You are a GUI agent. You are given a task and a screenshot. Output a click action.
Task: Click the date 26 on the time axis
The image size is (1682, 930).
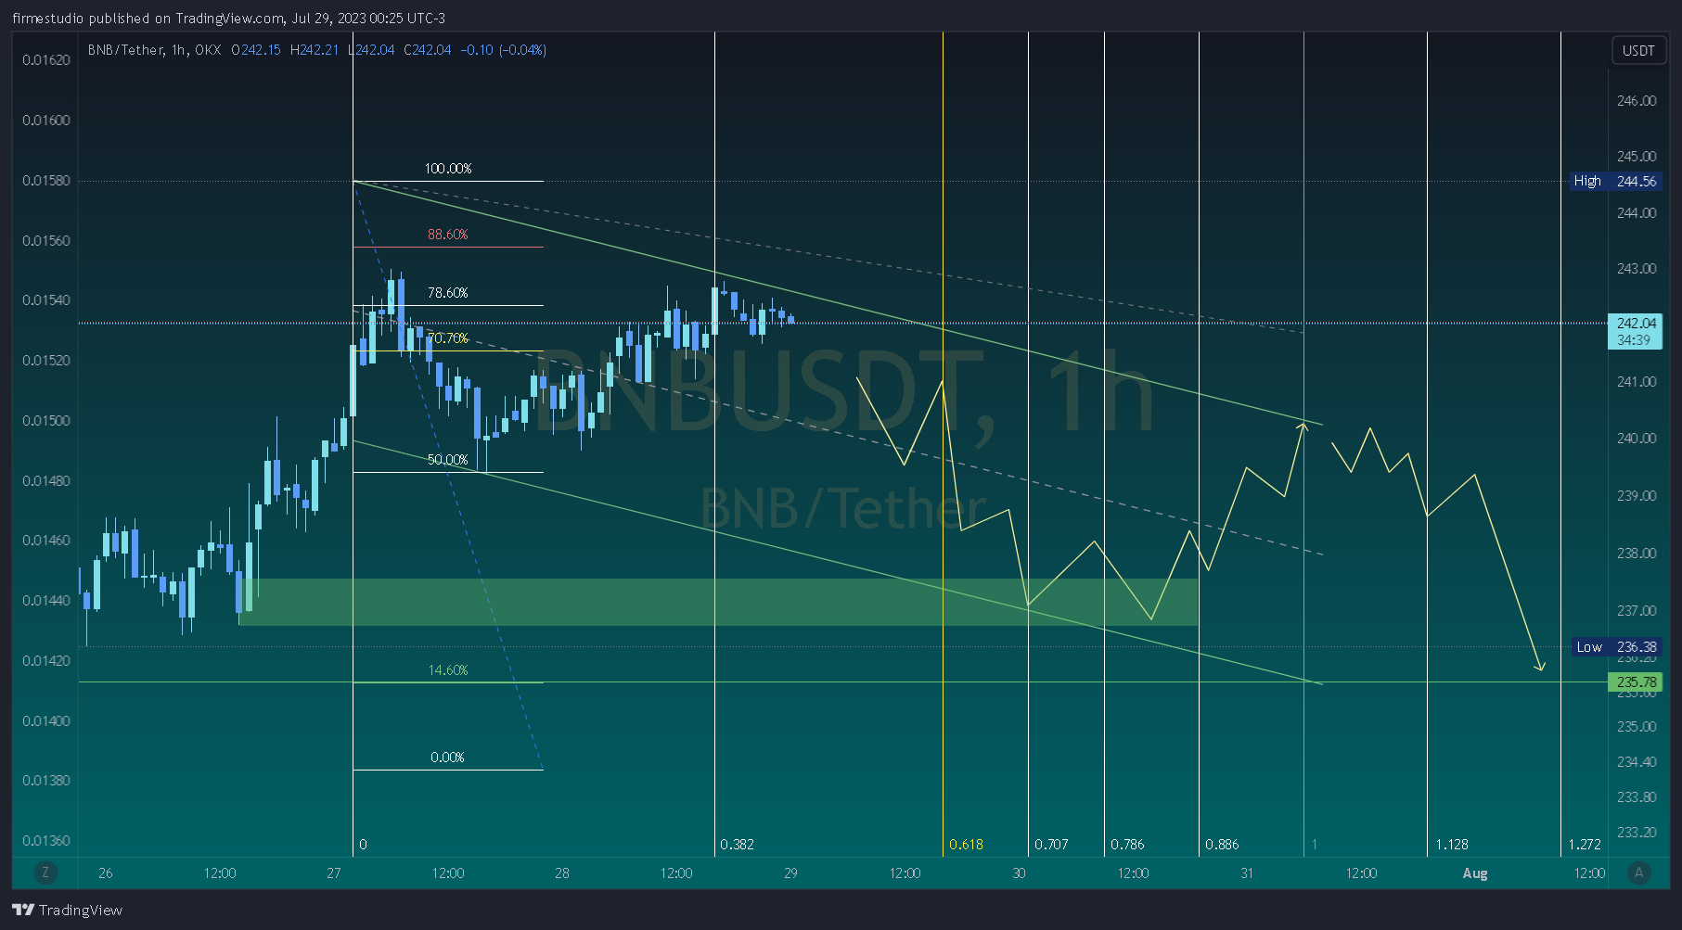point(106,873)
